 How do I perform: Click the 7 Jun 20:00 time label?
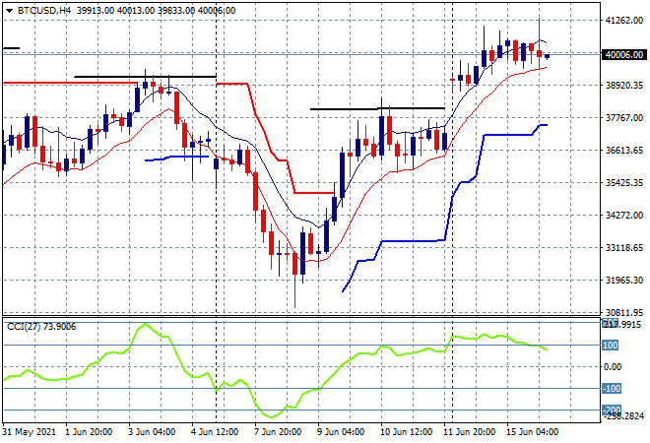tap(278, 432)
